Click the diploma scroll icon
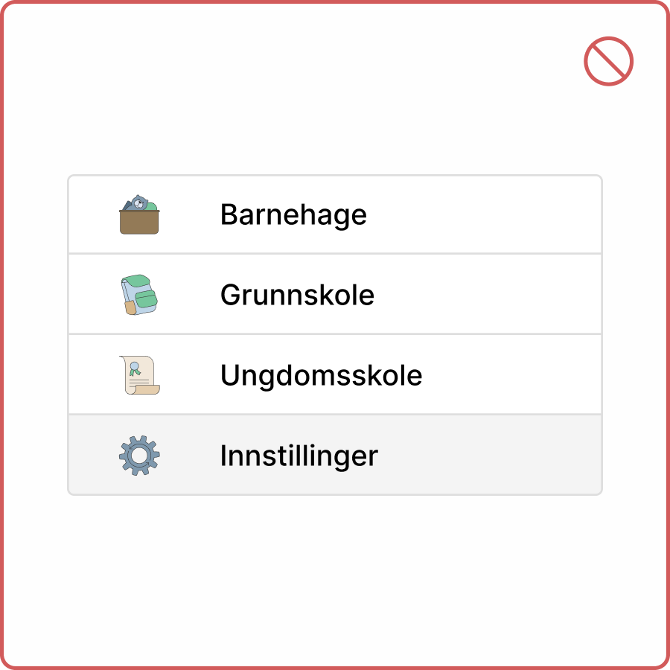The width and height of the screenshot is (670, 670). pyautogui.click(x=139, y=374)
